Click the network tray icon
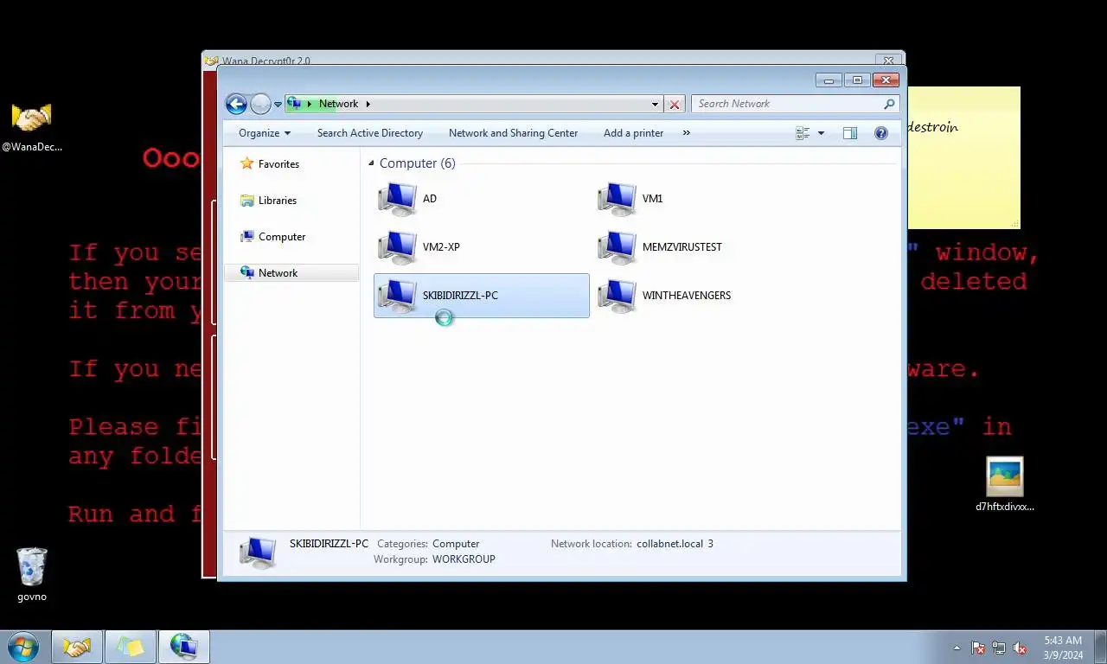 (999, 648)
